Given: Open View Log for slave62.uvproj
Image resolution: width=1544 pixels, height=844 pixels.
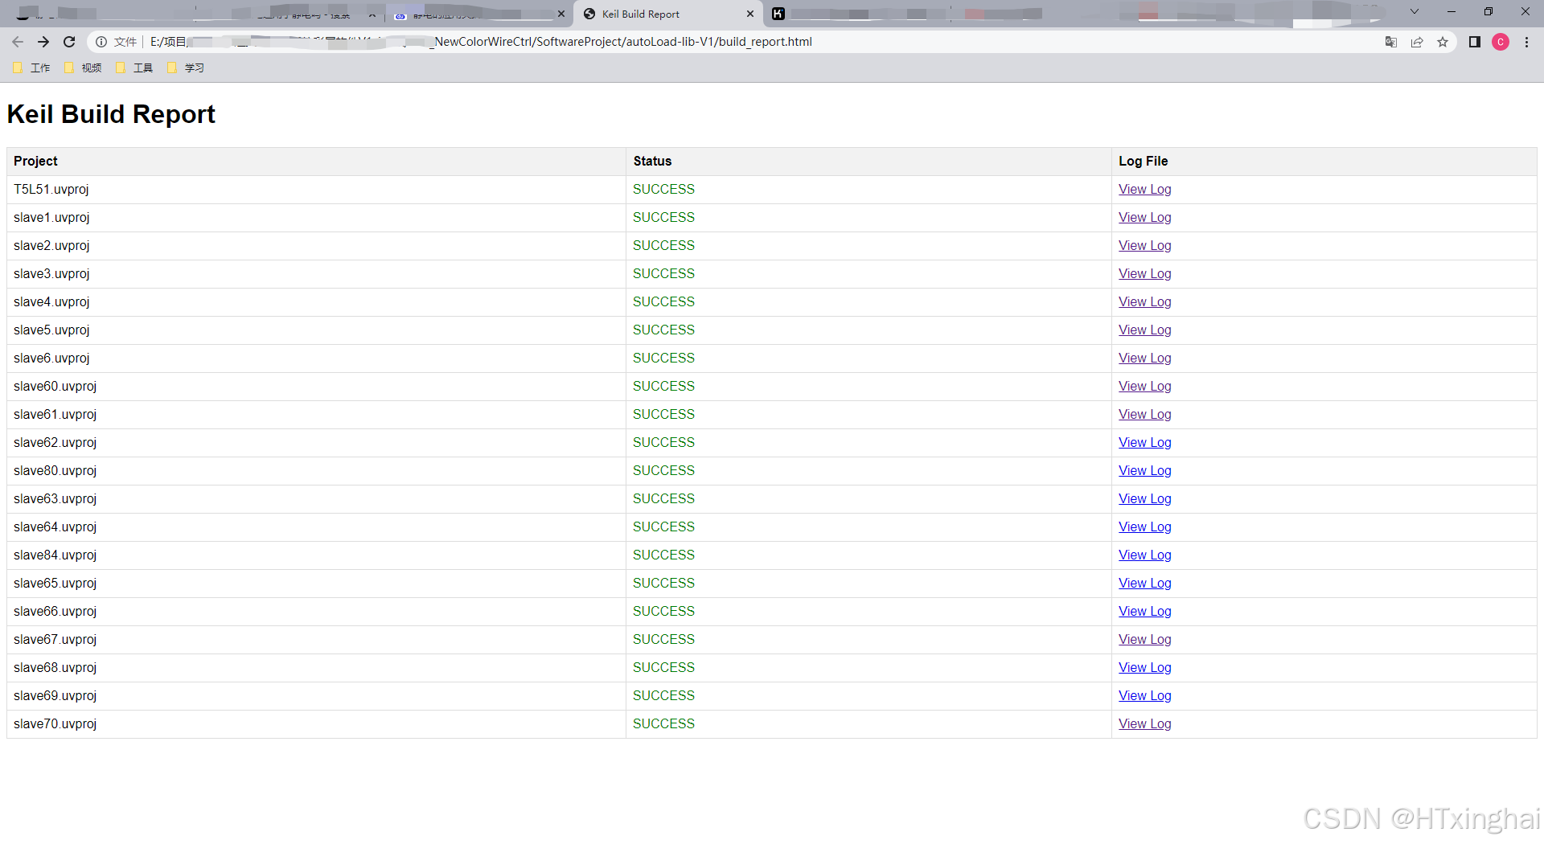Looking at the screenshot, I should click(1144, 443).
